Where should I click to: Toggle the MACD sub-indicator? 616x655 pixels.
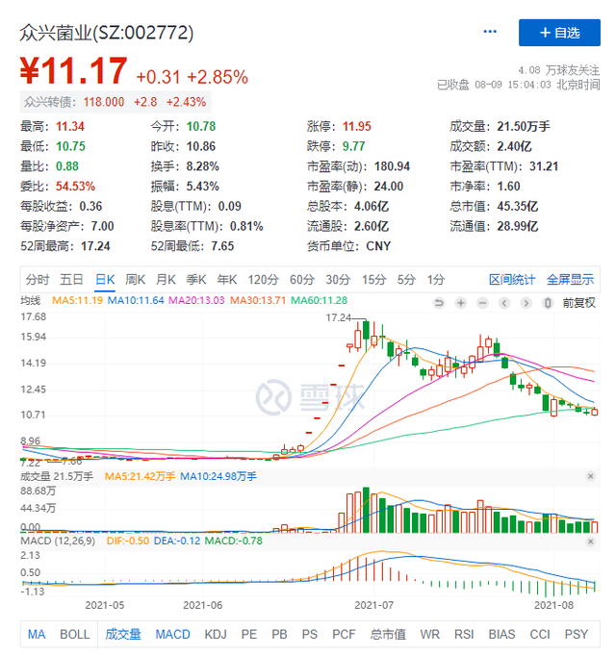click(172, 634)
